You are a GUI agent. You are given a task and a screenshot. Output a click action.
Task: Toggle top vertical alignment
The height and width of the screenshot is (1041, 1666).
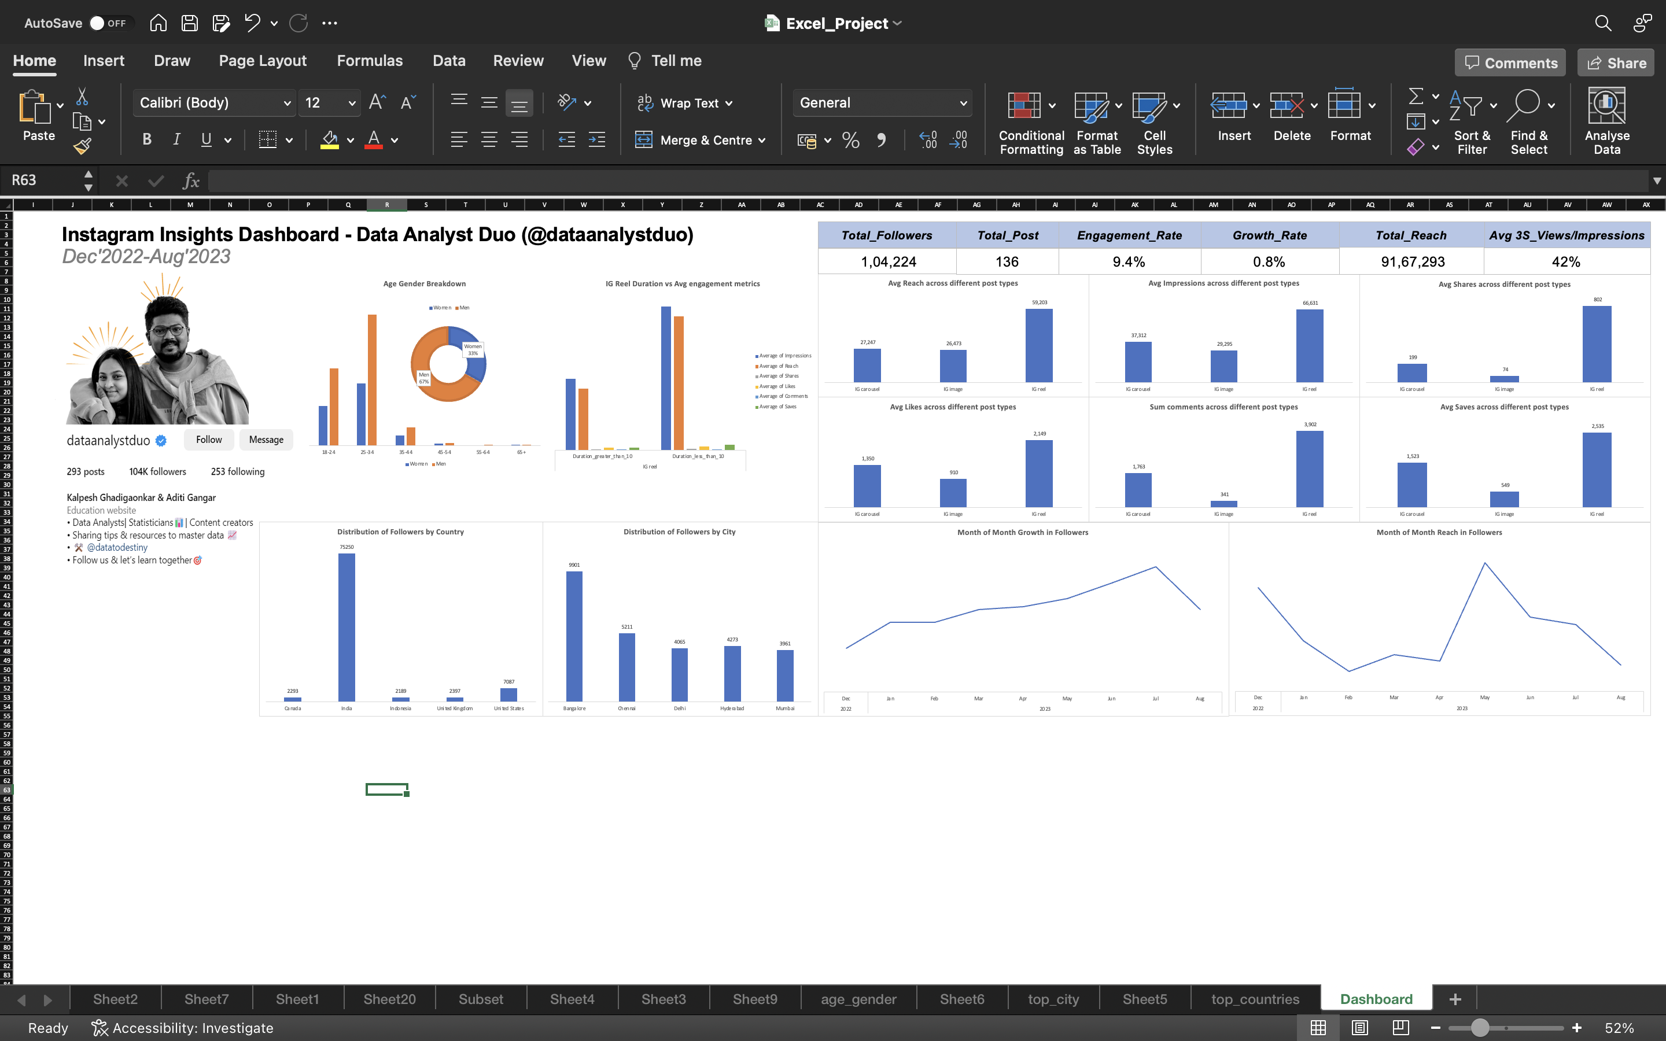click(459, 102)
